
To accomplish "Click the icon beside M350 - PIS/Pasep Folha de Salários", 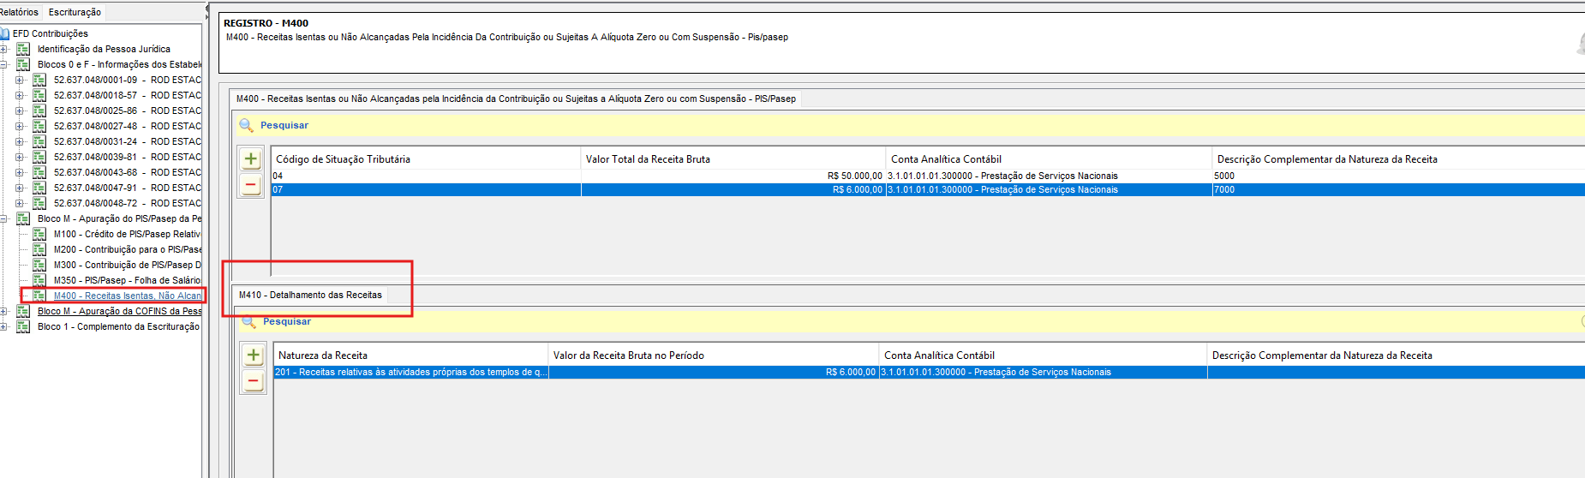I will click(x=39, y=280).
